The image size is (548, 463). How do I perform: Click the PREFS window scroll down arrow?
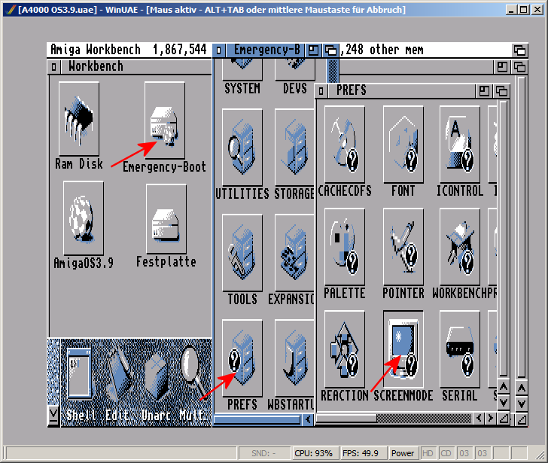(504, 402)
